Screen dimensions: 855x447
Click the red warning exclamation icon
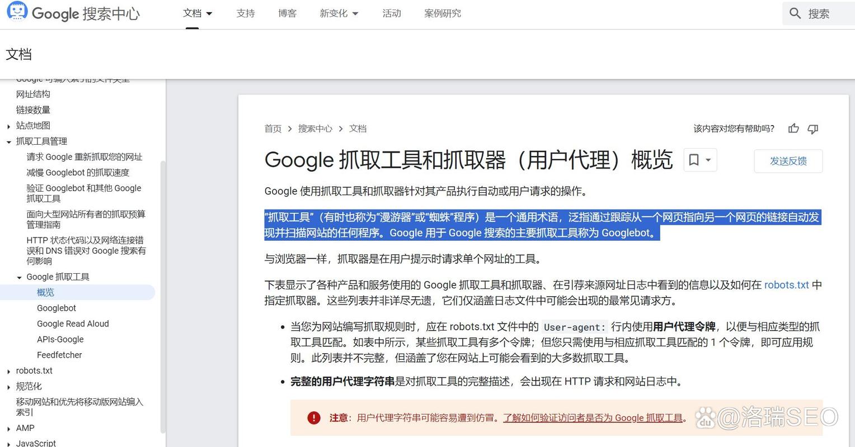tap(314, 417)
